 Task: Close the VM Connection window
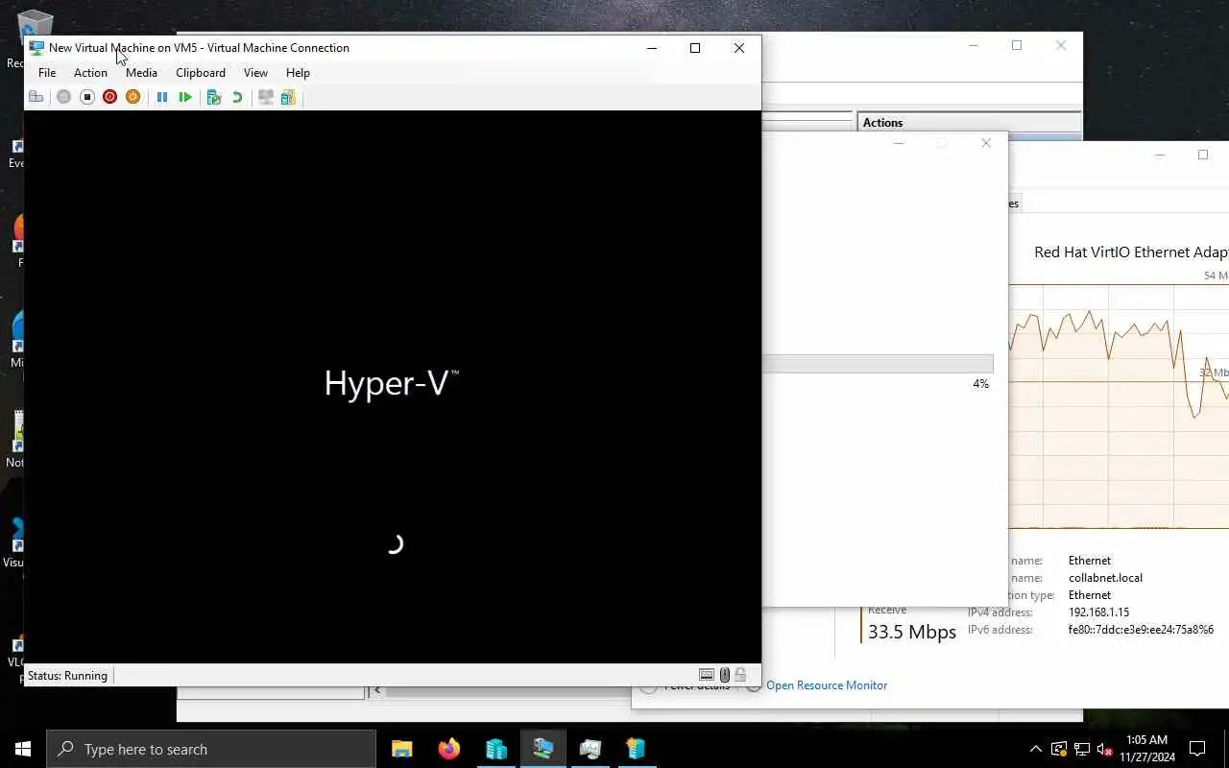tap(739, 48)
